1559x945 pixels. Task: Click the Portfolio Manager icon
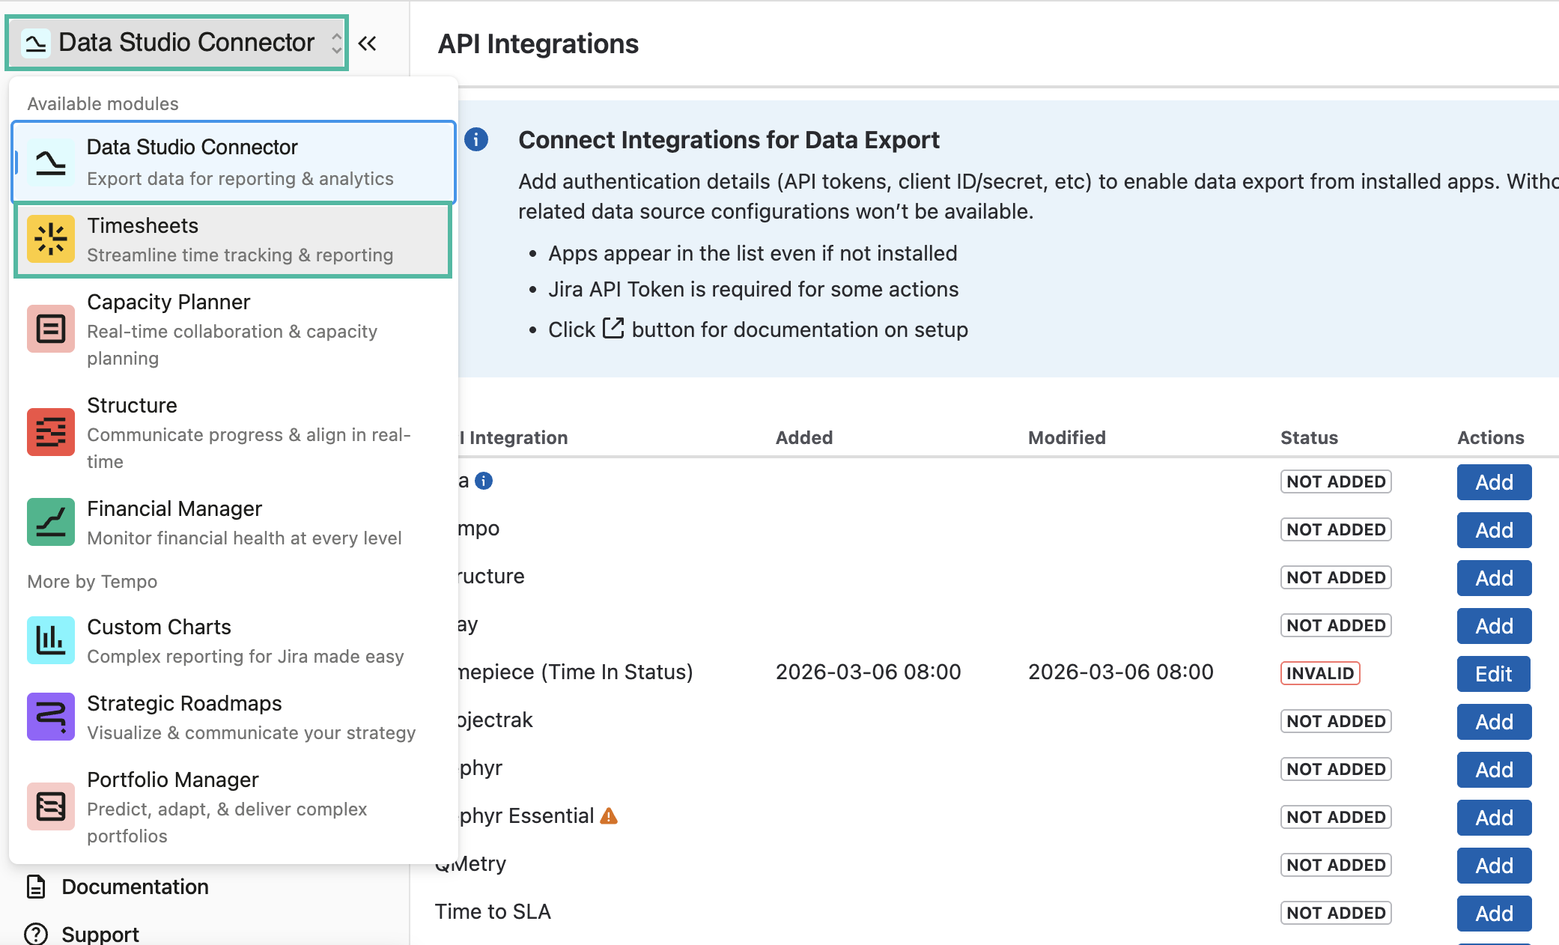point(51,806)
